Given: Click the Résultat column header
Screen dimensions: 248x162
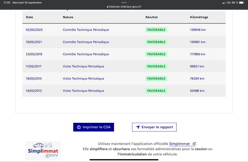Looking at the screenshot, I should tap(152, 17).
